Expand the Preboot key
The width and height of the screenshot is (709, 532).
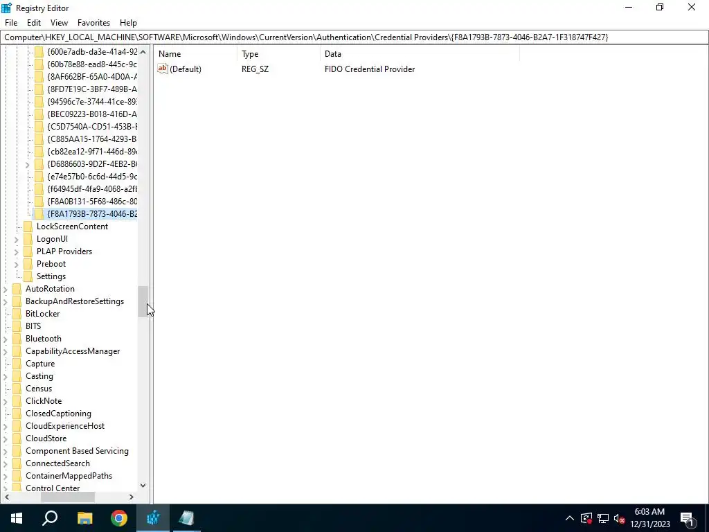coord(17,264)
